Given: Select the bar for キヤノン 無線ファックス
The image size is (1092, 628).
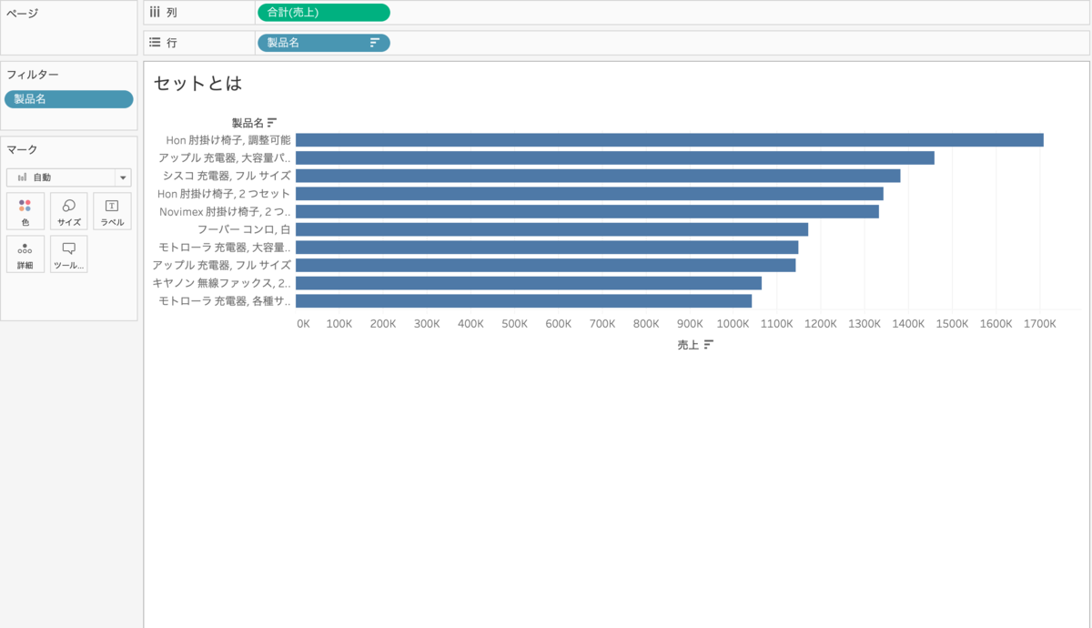Looking at the screenshot, I should click(x=529, y=283).
